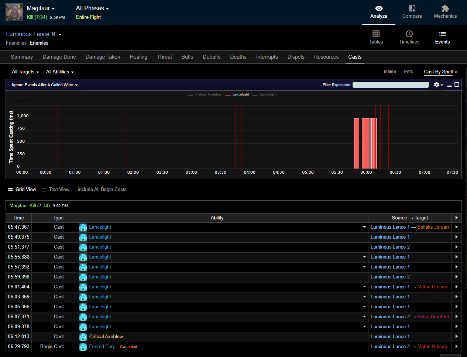This screenshot has width=467, height=357.
Task: Expand details arrow for the 05:57.392 row
Action: pos(456,267)
